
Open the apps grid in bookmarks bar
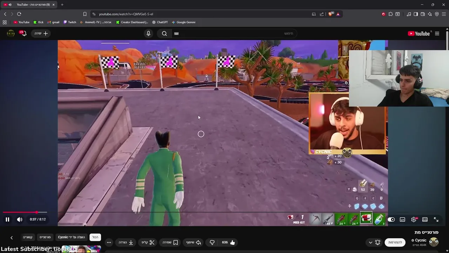[5, 22]
